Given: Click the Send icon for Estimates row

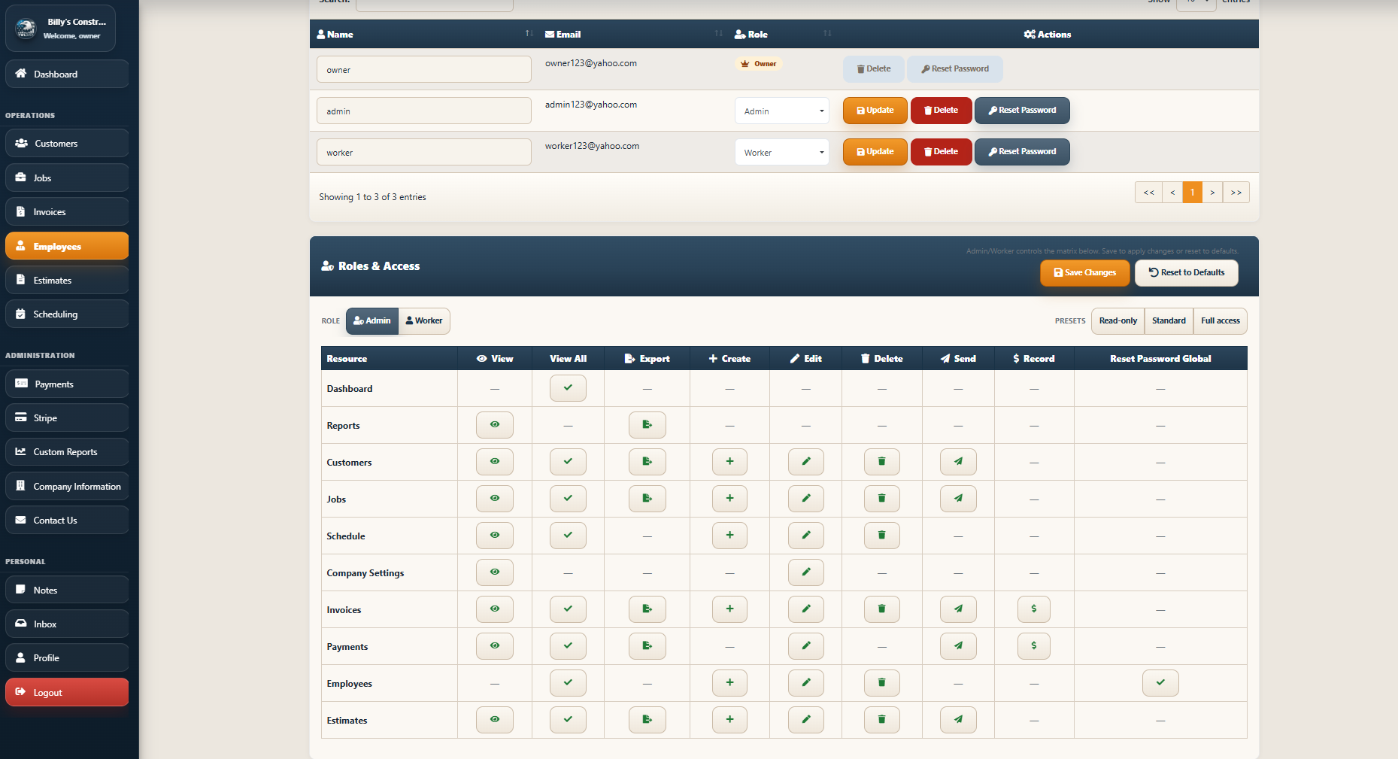Looking at the screenshot, I should coord(957,719).
